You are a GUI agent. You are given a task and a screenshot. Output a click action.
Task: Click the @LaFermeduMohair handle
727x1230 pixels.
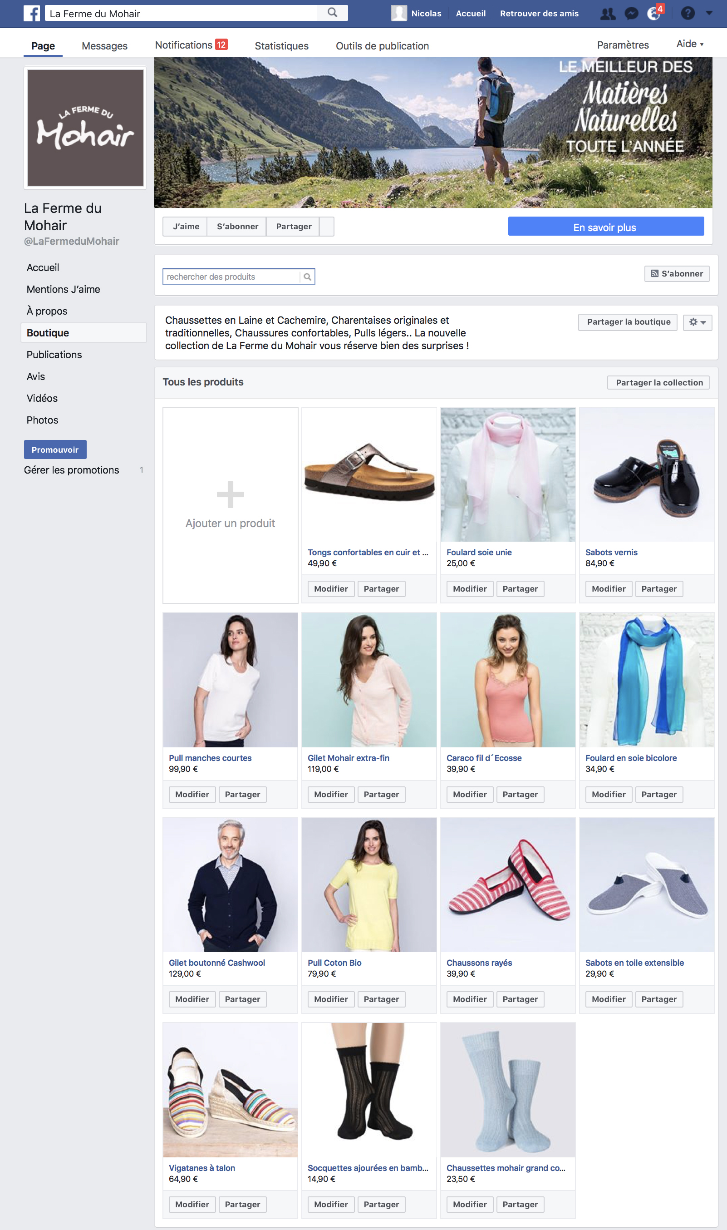click(x=72, y=242)
